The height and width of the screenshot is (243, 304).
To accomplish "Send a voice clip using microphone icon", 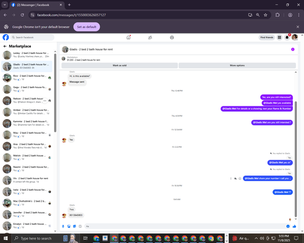I will pyautogui.click(x=63, y=226).
